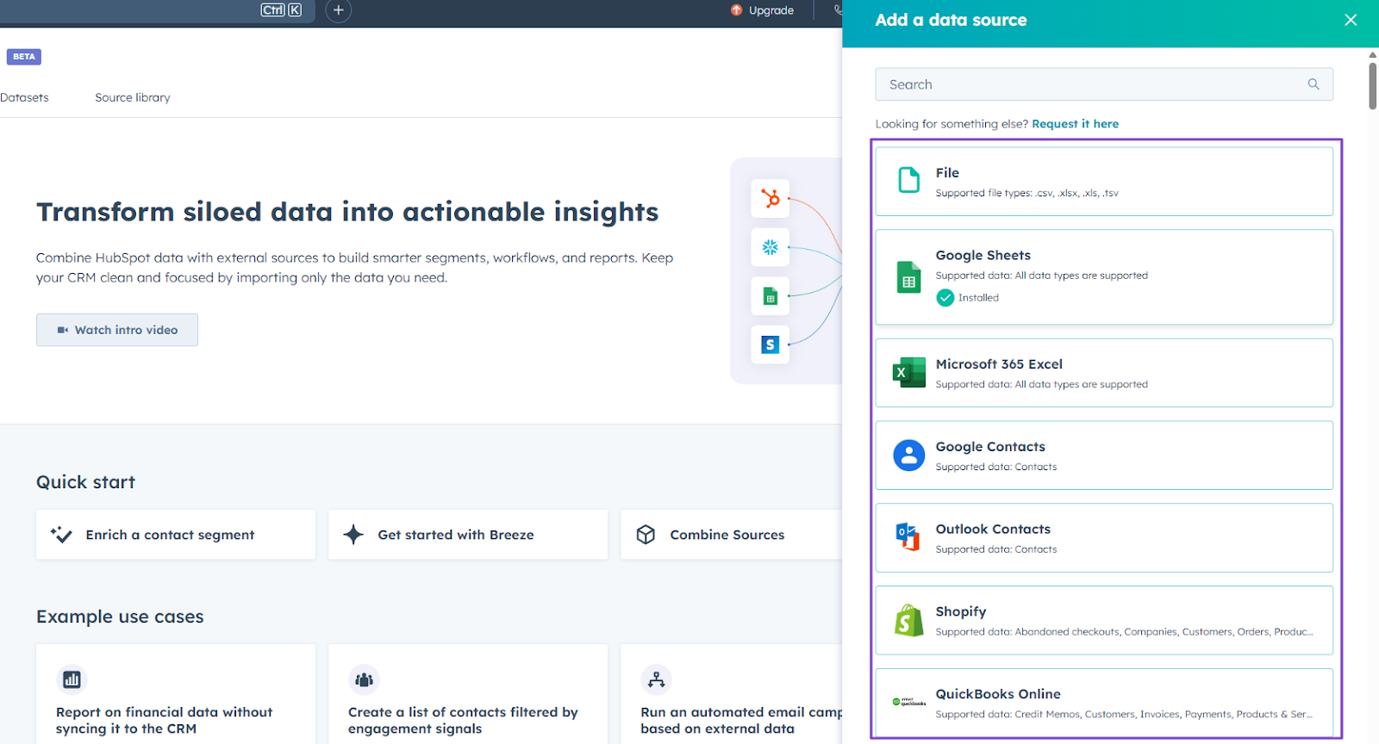This screenshot has width=1379, height=744.
Task: Click the cube icon on Combine Sources
Action: click(646, 535)
